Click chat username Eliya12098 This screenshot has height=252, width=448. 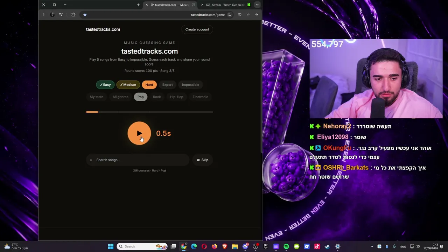(332, 137)
